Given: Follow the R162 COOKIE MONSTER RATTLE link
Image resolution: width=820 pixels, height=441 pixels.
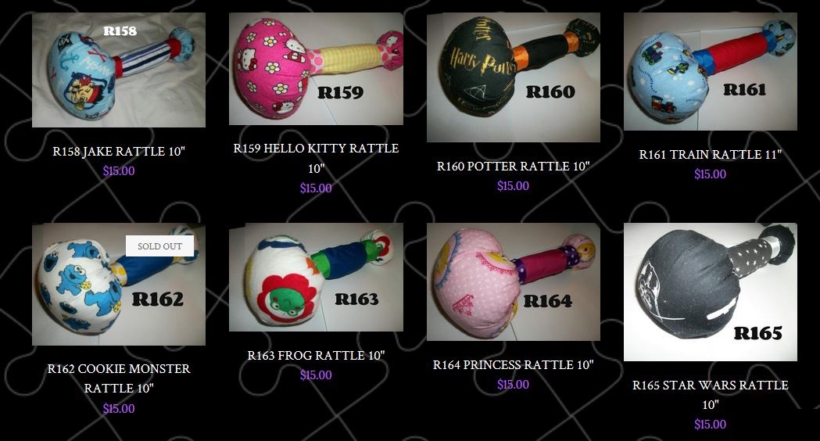Looking at the screenshot, I should [x=119, y=378].
